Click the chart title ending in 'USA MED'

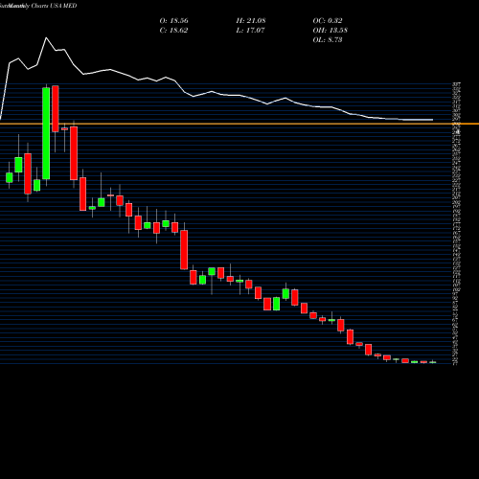(38, 6)
